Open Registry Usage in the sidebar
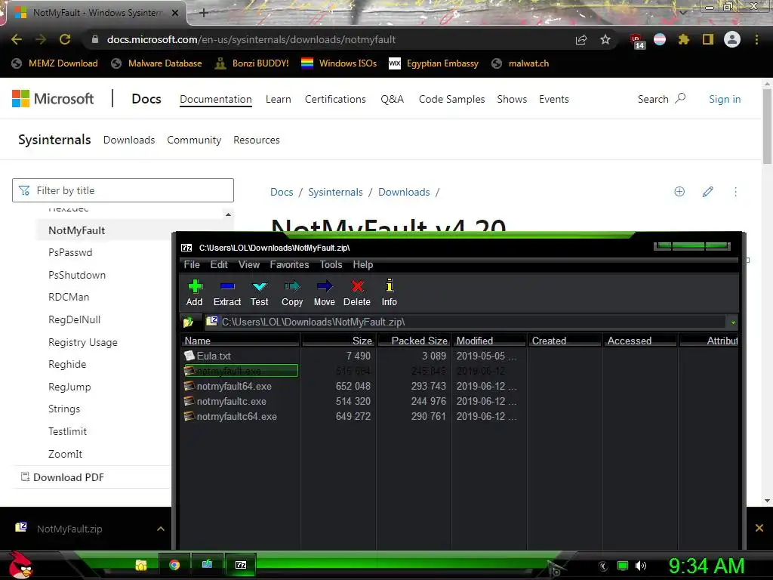 83,342
